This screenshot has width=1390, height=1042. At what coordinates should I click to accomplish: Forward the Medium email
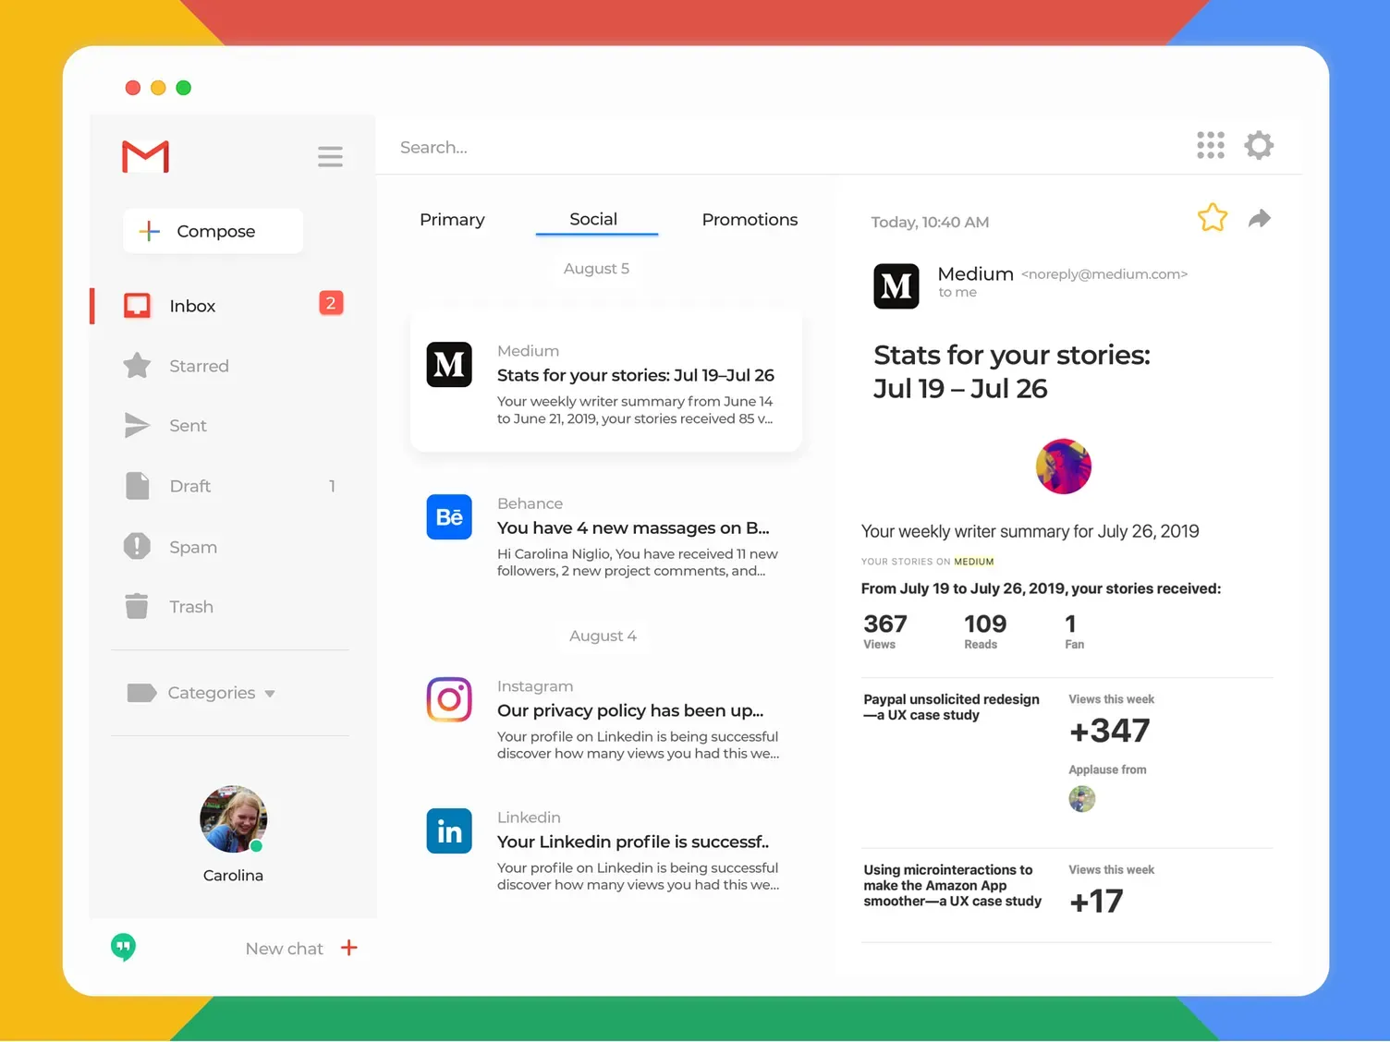point(1259,218)
